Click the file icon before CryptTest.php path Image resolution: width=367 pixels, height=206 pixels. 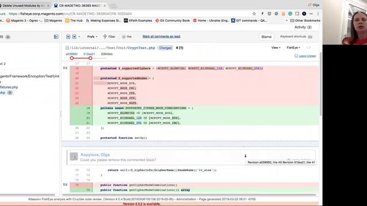(x=67, y=47)
